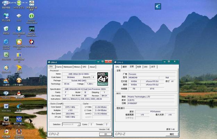Close the English CPU-Z window
Viewport: 217px width, 139px height.
(x=108, y=62)
